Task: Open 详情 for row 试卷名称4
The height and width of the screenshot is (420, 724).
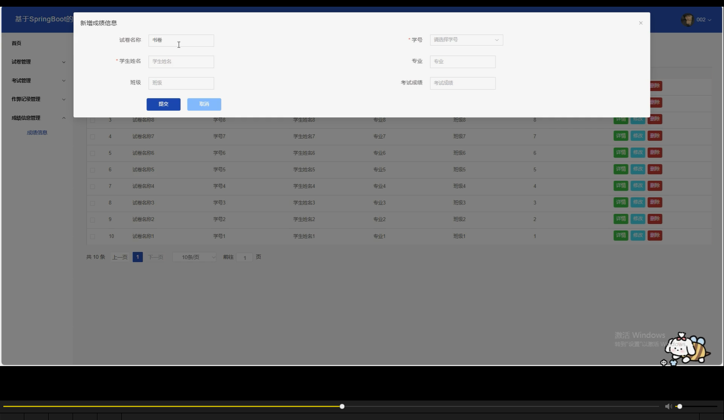Action: point(621,186)
